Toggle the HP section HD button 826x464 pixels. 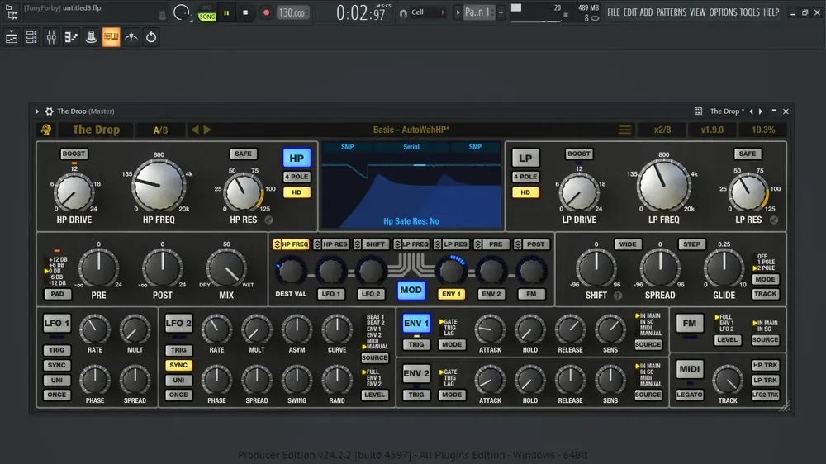[297, 192]
